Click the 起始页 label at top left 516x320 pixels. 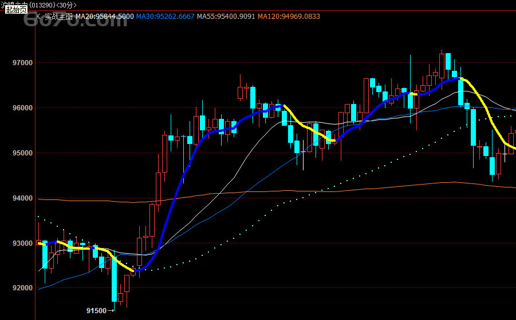(16, 10)
